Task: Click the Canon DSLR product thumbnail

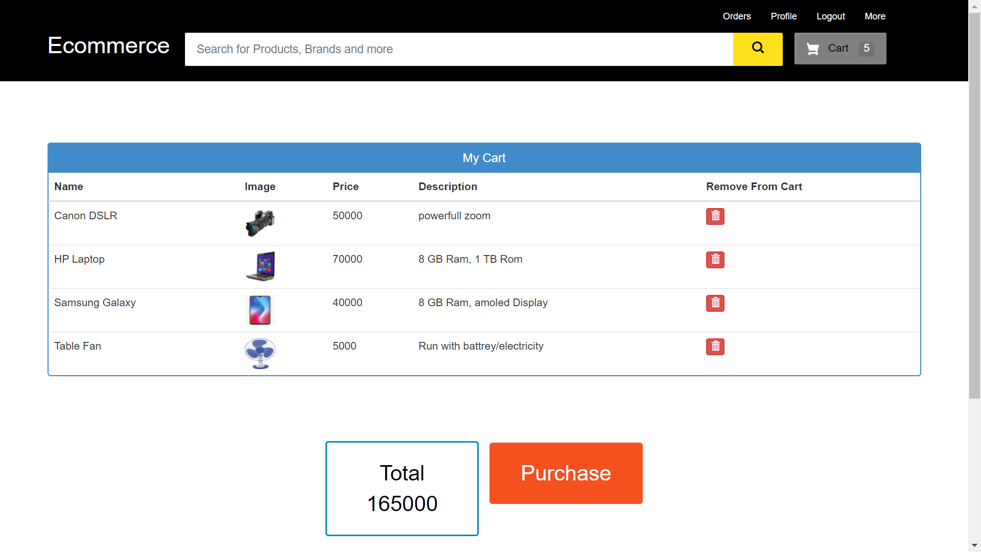Action: (261, 222)
